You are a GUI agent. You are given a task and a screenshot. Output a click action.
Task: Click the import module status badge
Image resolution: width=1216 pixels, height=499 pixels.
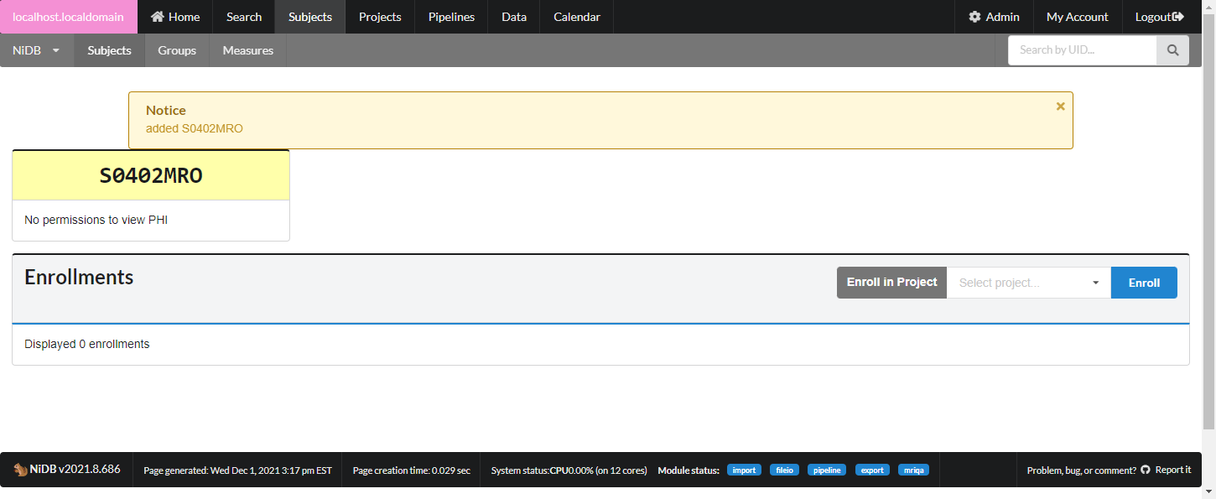click(744, 470)
